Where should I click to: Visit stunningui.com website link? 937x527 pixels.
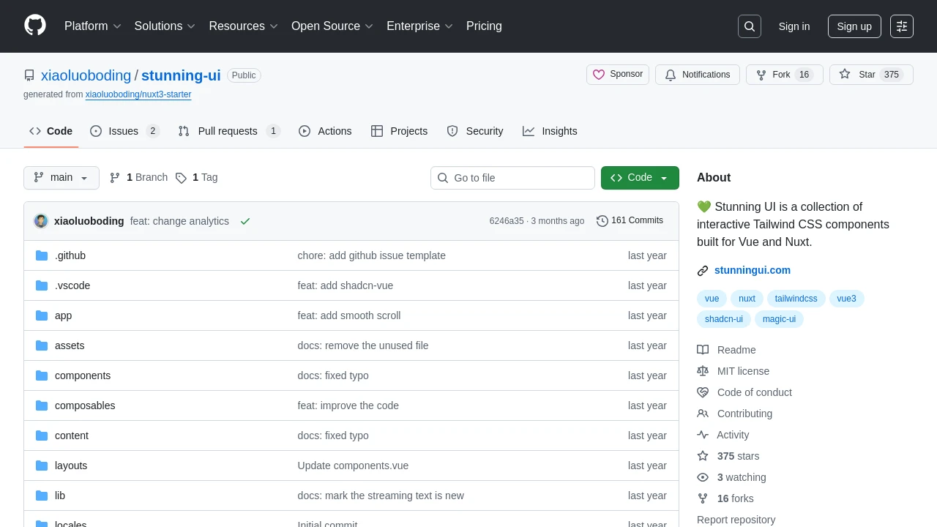tap(753, 270)
